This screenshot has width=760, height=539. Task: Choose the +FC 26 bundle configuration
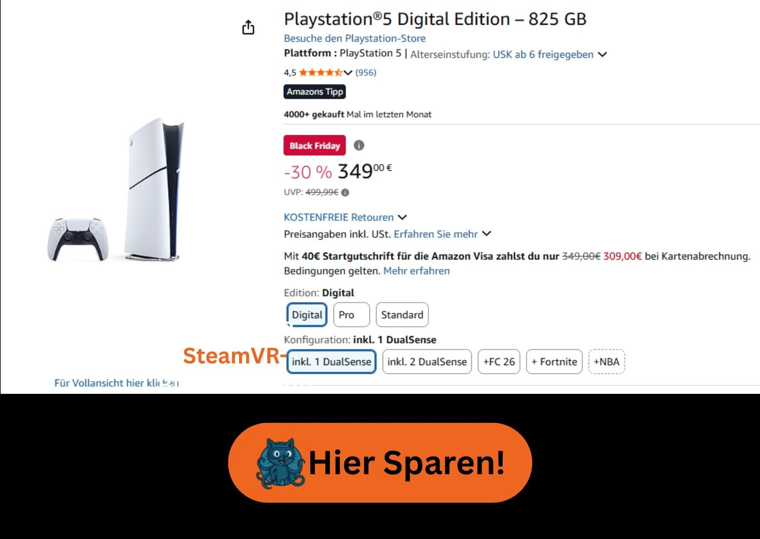pos(499,362)
